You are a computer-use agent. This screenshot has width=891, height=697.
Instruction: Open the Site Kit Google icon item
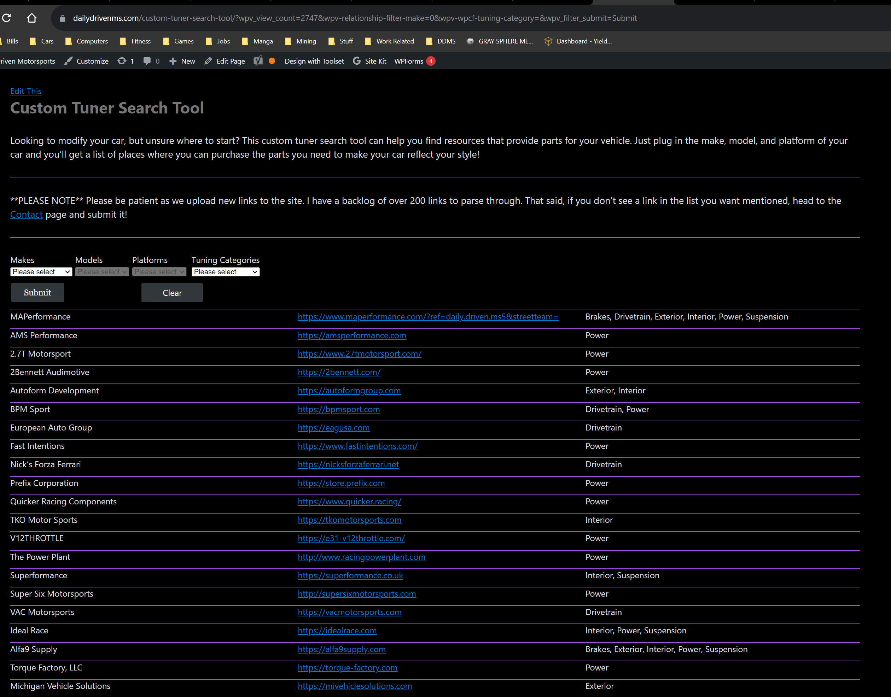[x=370, y=61]
